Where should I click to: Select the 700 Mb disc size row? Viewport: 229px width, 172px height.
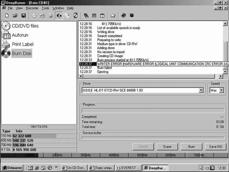tap(39, 145)
